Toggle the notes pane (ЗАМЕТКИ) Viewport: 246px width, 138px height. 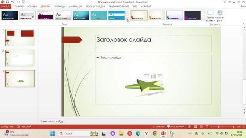click(158, 127)
